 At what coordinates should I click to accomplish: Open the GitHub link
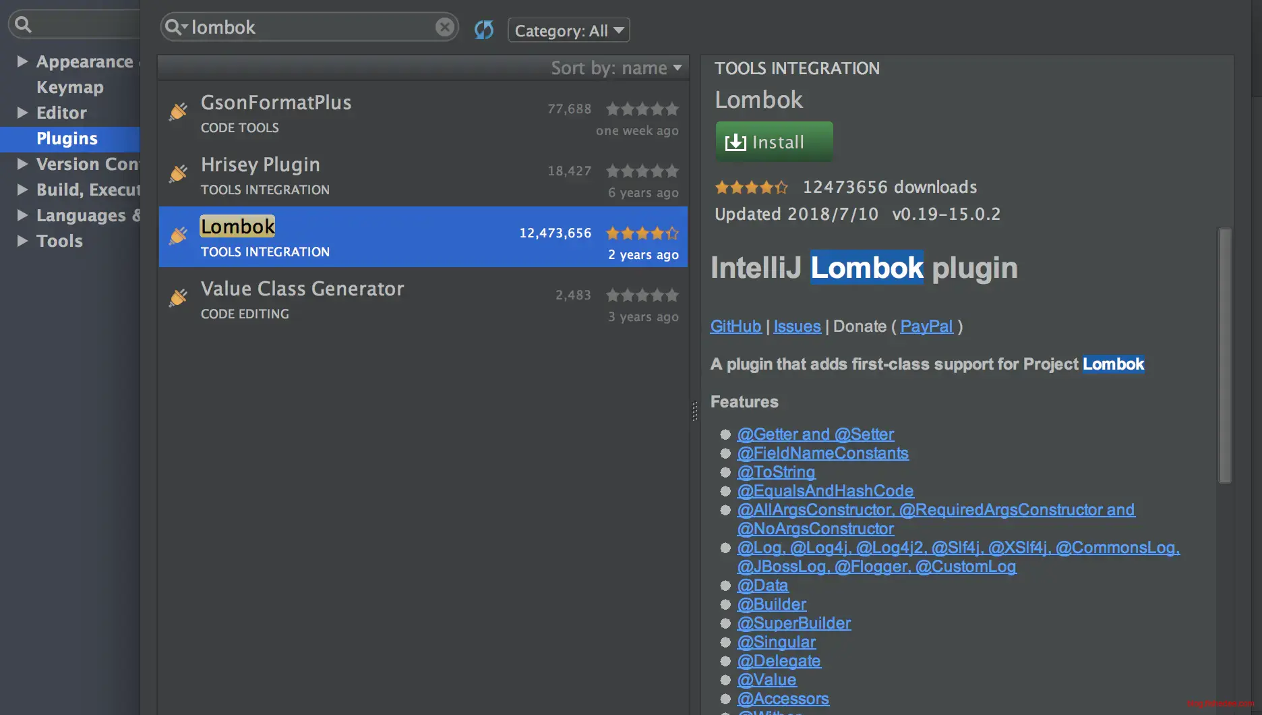[x=735, y=326]
